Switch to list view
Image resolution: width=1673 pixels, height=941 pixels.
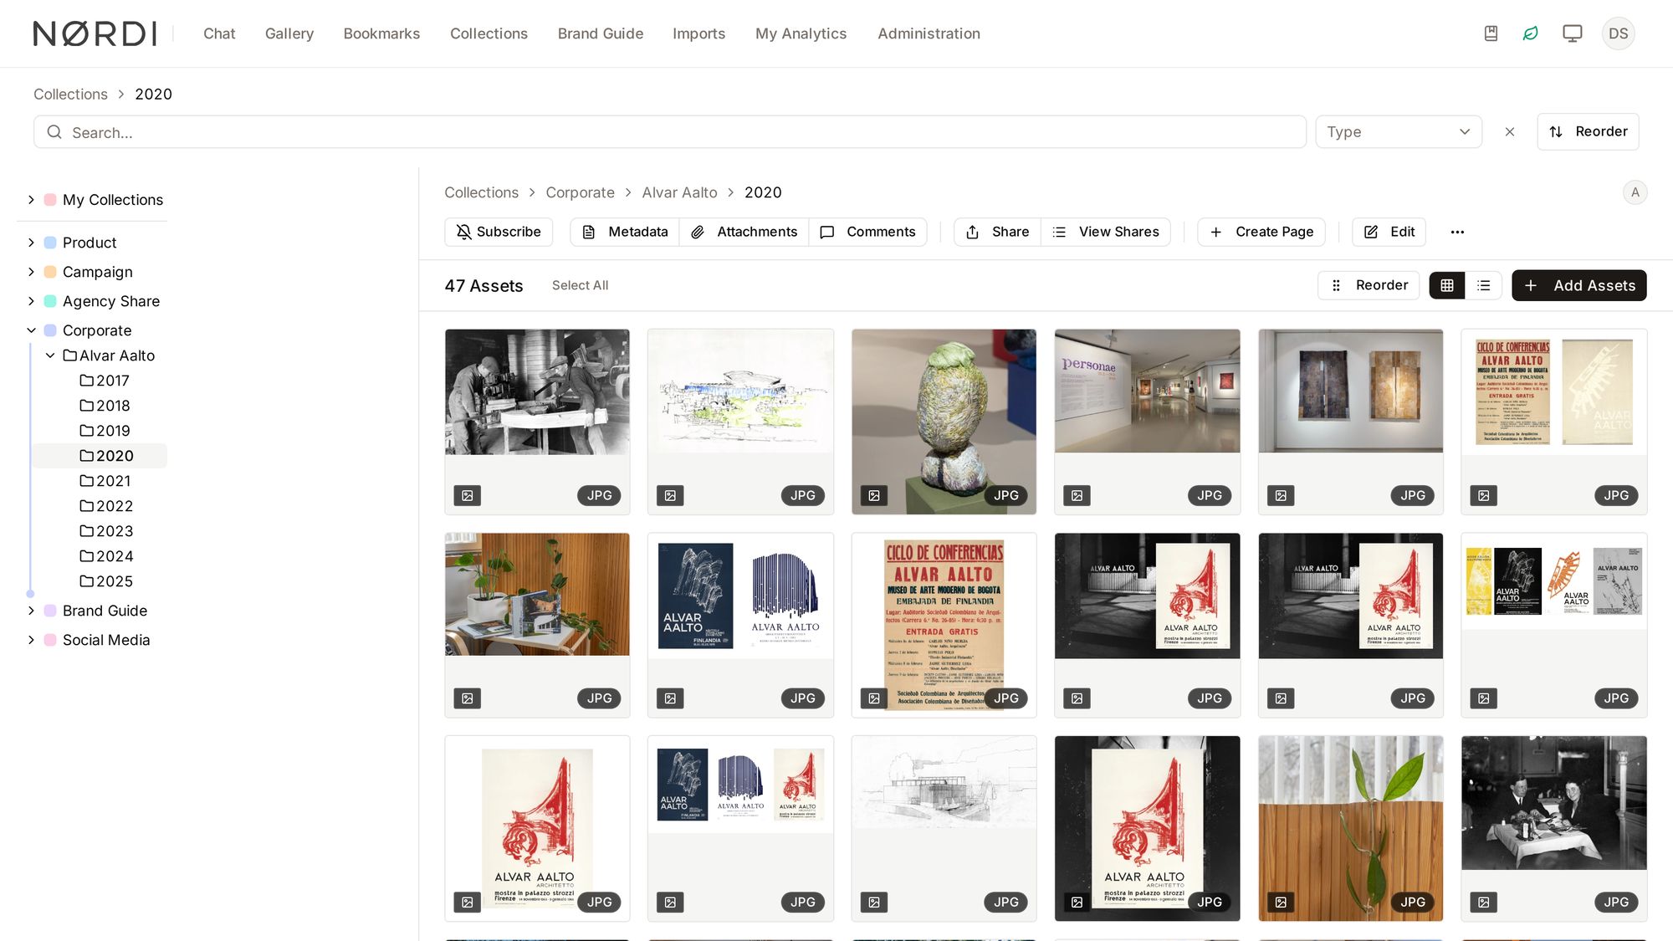[x=1484, y=285]
